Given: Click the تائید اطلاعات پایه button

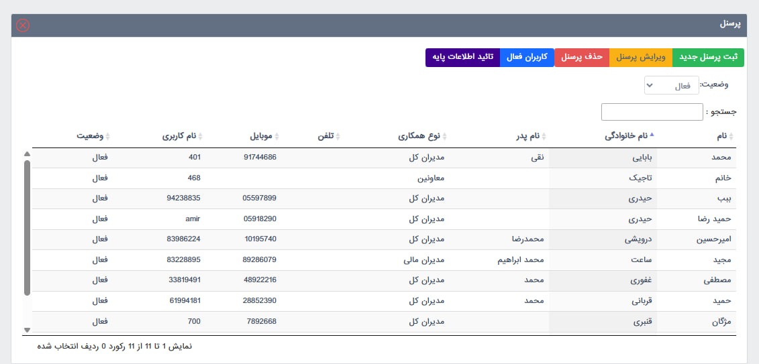Looking at the screenshot, I should [462, 57].
